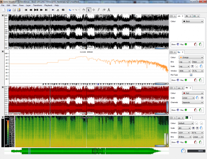The height and width of the screenshot is (159, 207).
Task: Click the Play/Pause button in toolbar
Action: click(x=36, y=10)
